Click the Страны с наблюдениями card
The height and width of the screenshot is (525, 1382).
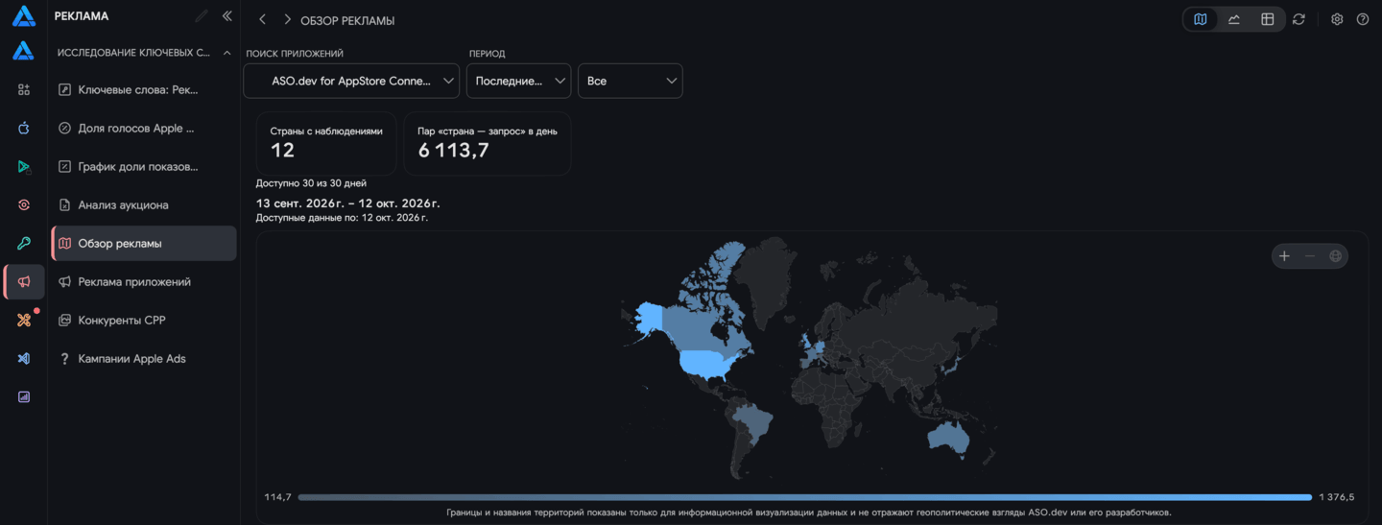pos(326,143)
